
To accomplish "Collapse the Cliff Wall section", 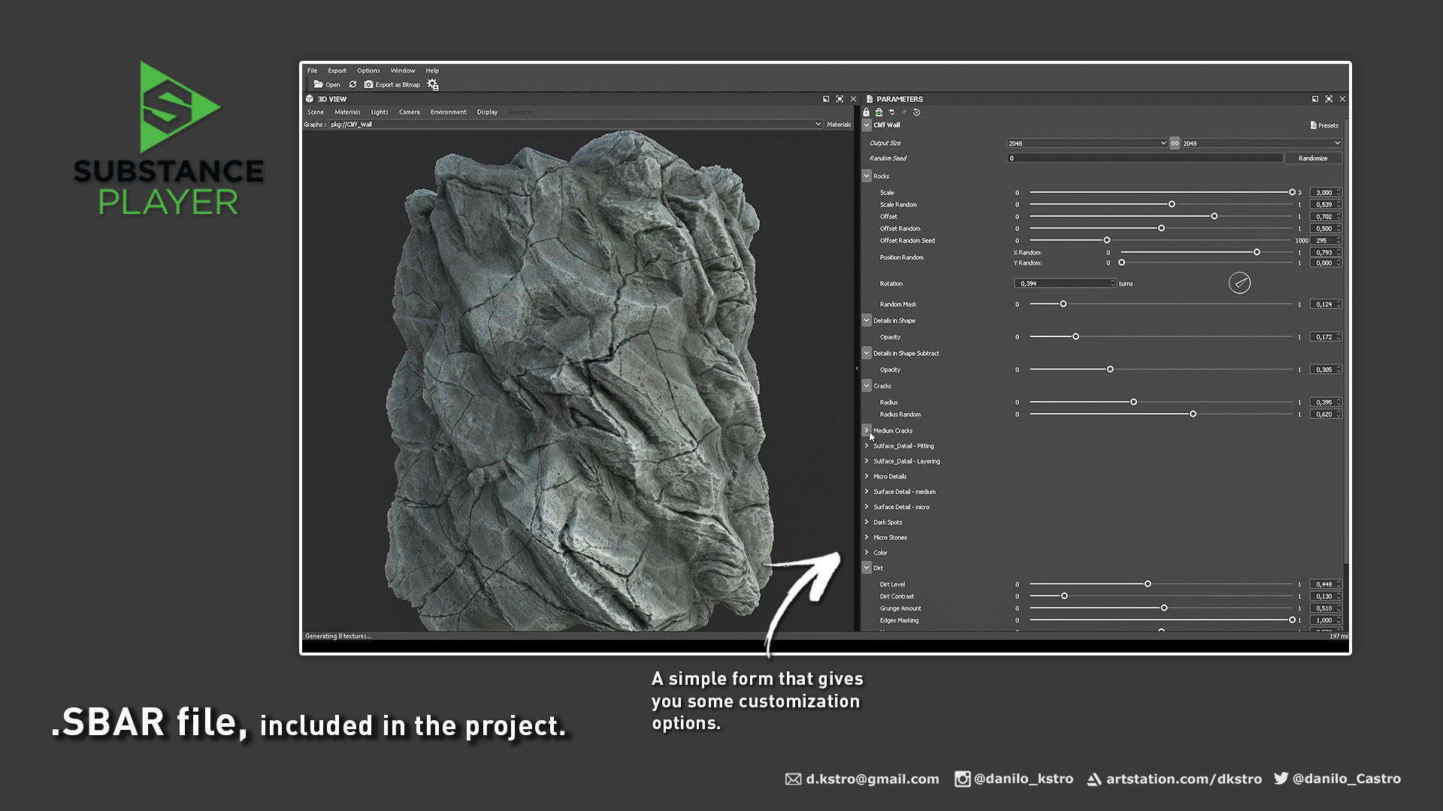I will tap(867, 125).
